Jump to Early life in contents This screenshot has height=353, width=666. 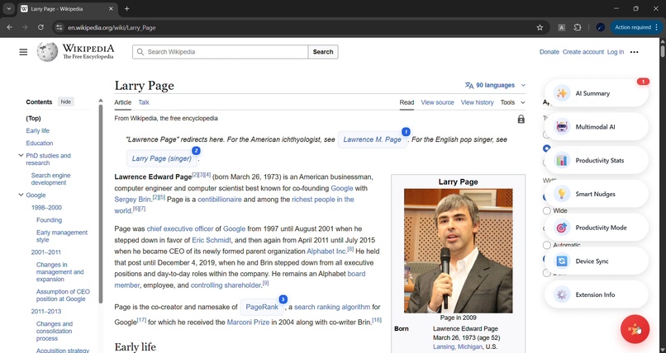pyautogui.click(x=37, y=130)
